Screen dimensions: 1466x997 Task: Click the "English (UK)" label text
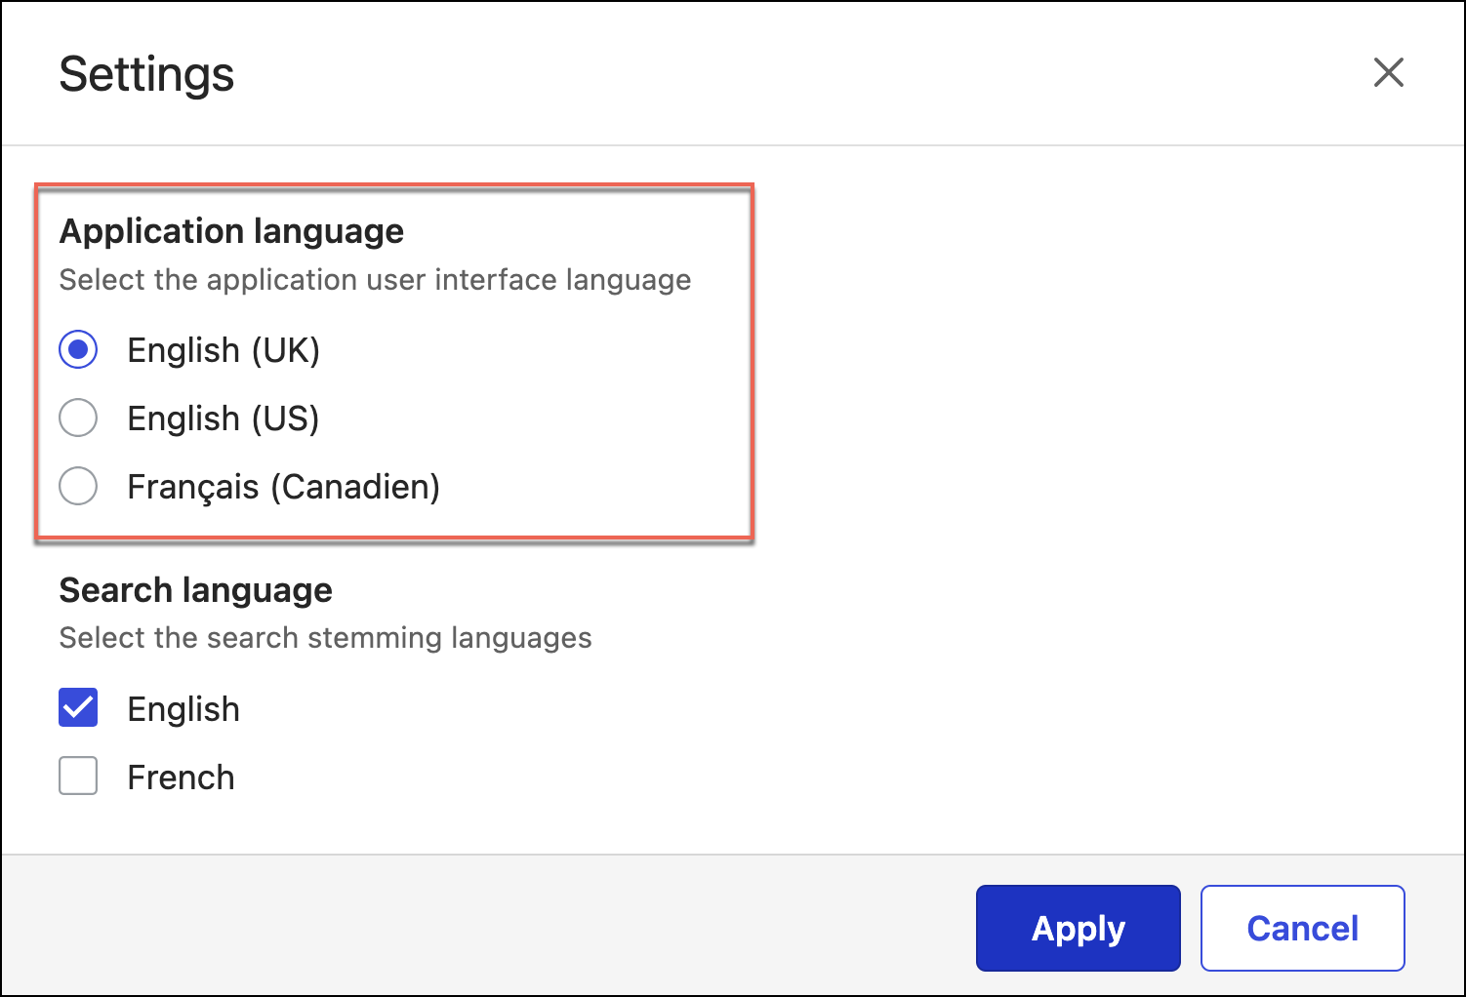tap(224, 350)
